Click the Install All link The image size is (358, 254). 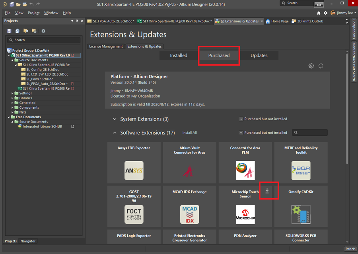click(x=189, y=133)
